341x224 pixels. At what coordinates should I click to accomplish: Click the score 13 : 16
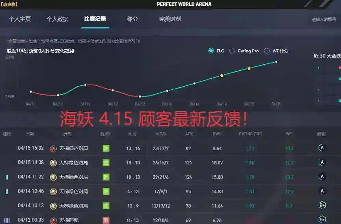pos(133,148)
